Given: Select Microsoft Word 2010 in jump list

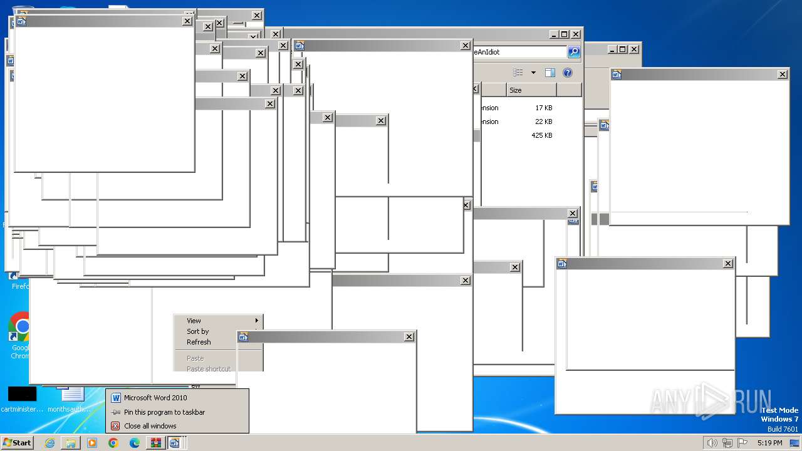Looking at the screenshot, I should pos(177,398).
